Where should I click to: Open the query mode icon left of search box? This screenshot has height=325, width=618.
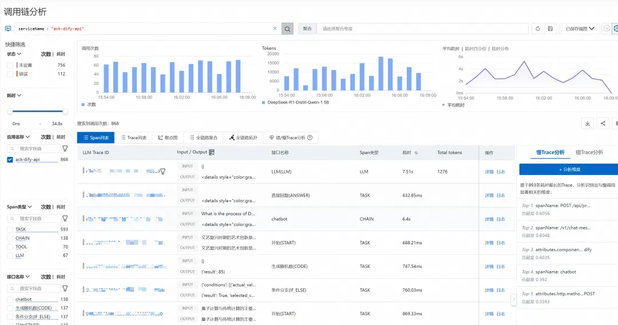(x=8, y=29)
